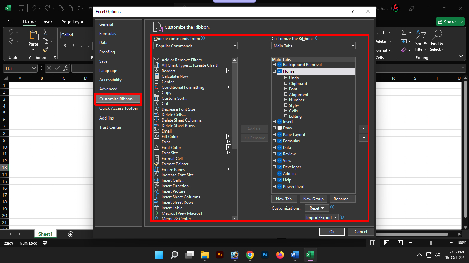Uncheck the Page Layout tab checkbox
Screen dimensions: 469x263
coord(279,135)
